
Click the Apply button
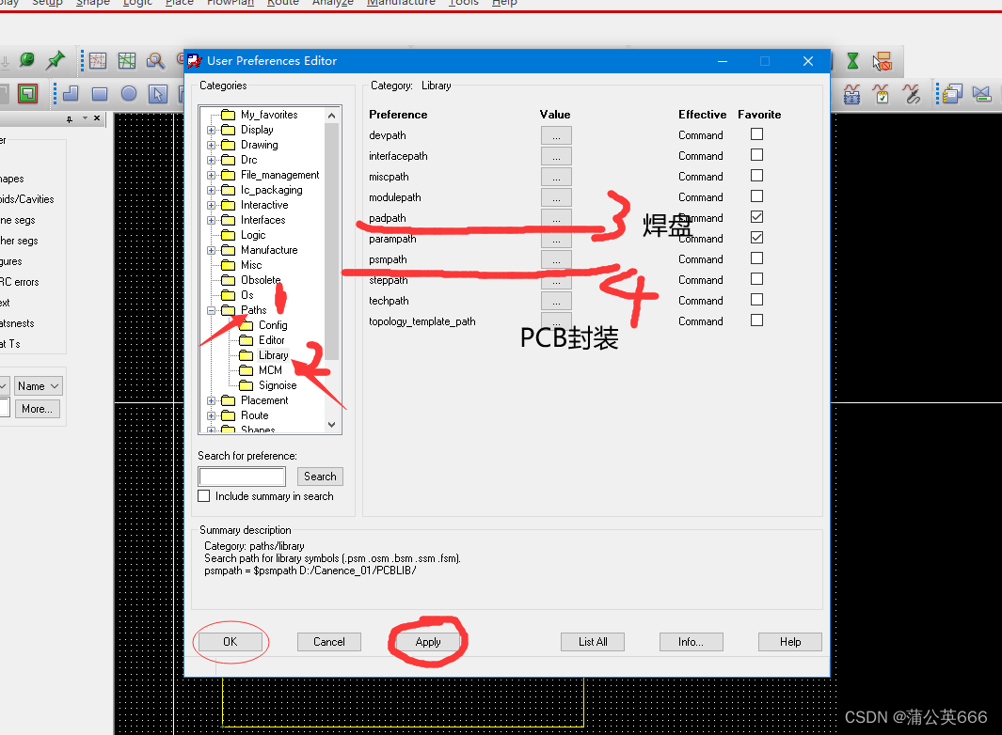click(x=428, y=642)
